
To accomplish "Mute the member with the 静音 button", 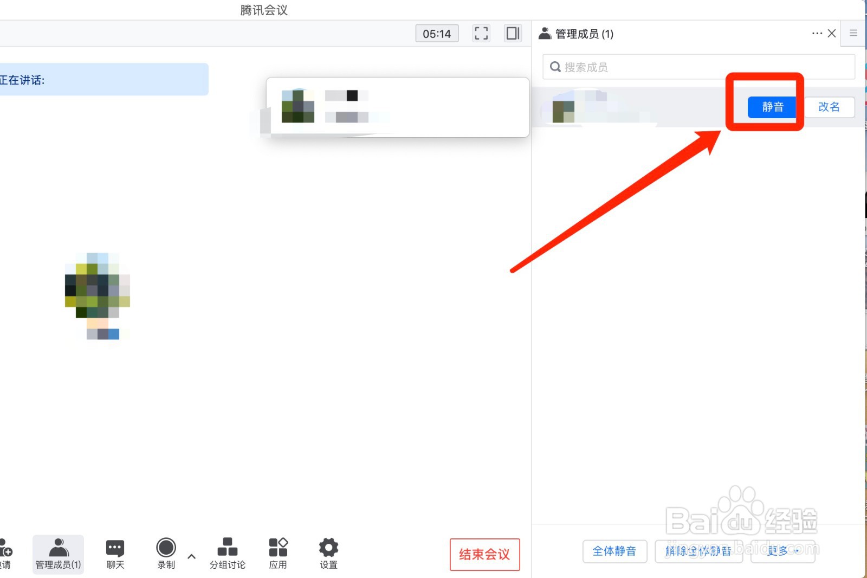I will click(772, 107).
